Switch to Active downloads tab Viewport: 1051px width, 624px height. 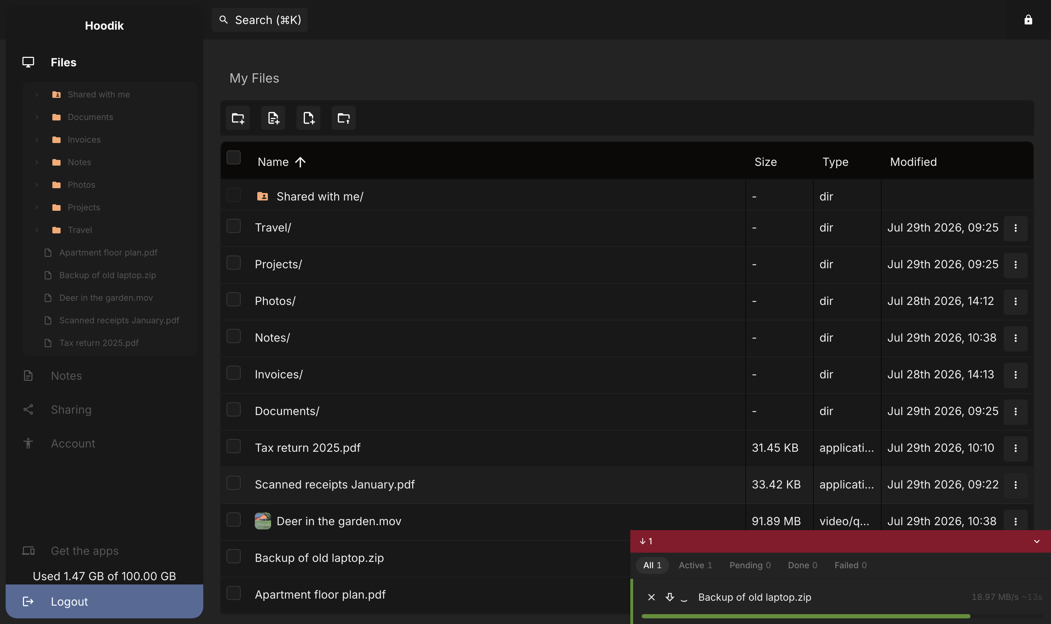(695, 565)
